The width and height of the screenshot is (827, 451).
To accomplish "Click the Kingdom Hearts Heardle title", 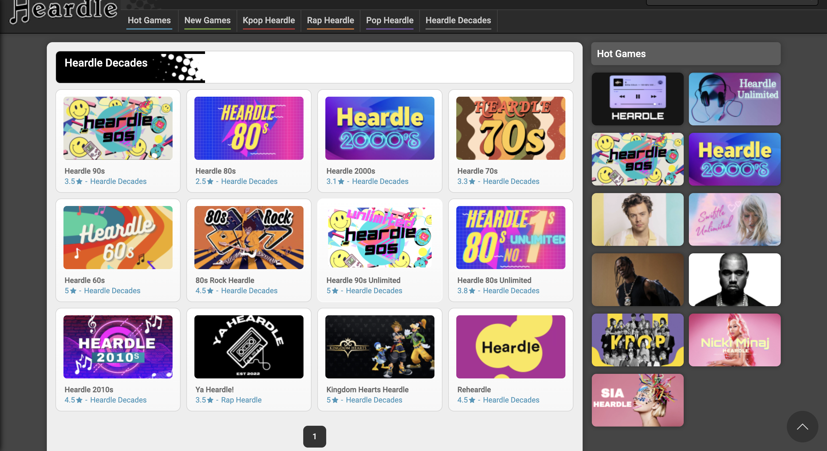I will pyautogui.click(x=368, y=390).
